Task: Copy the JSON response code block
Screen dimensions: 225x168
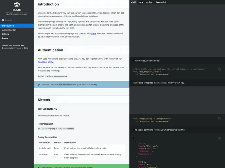Action: pos(219,138)
